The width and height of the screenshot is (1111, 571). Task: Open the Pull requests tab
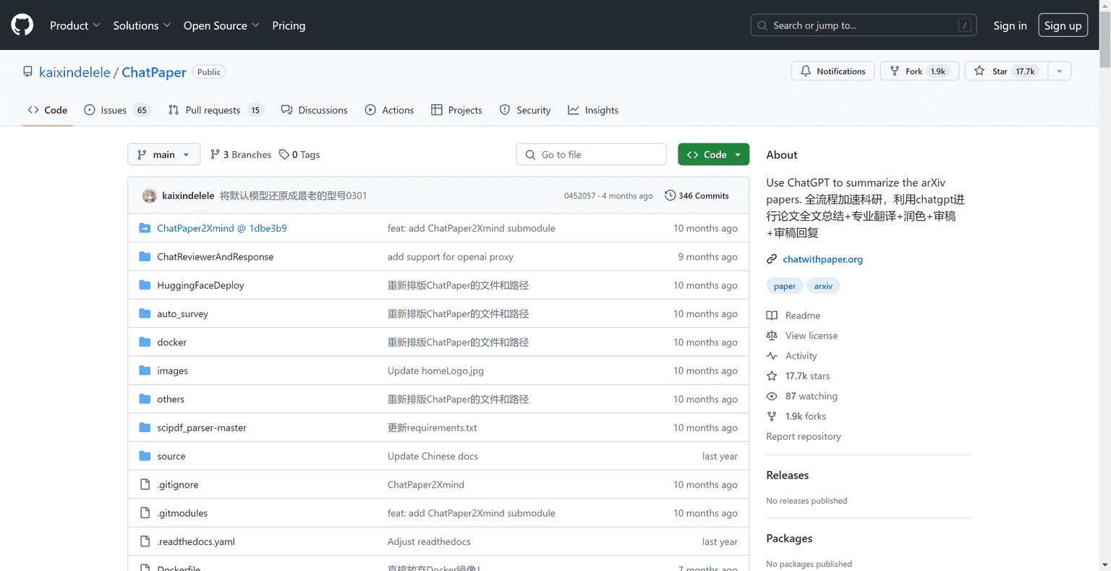[x=216, y=110]
